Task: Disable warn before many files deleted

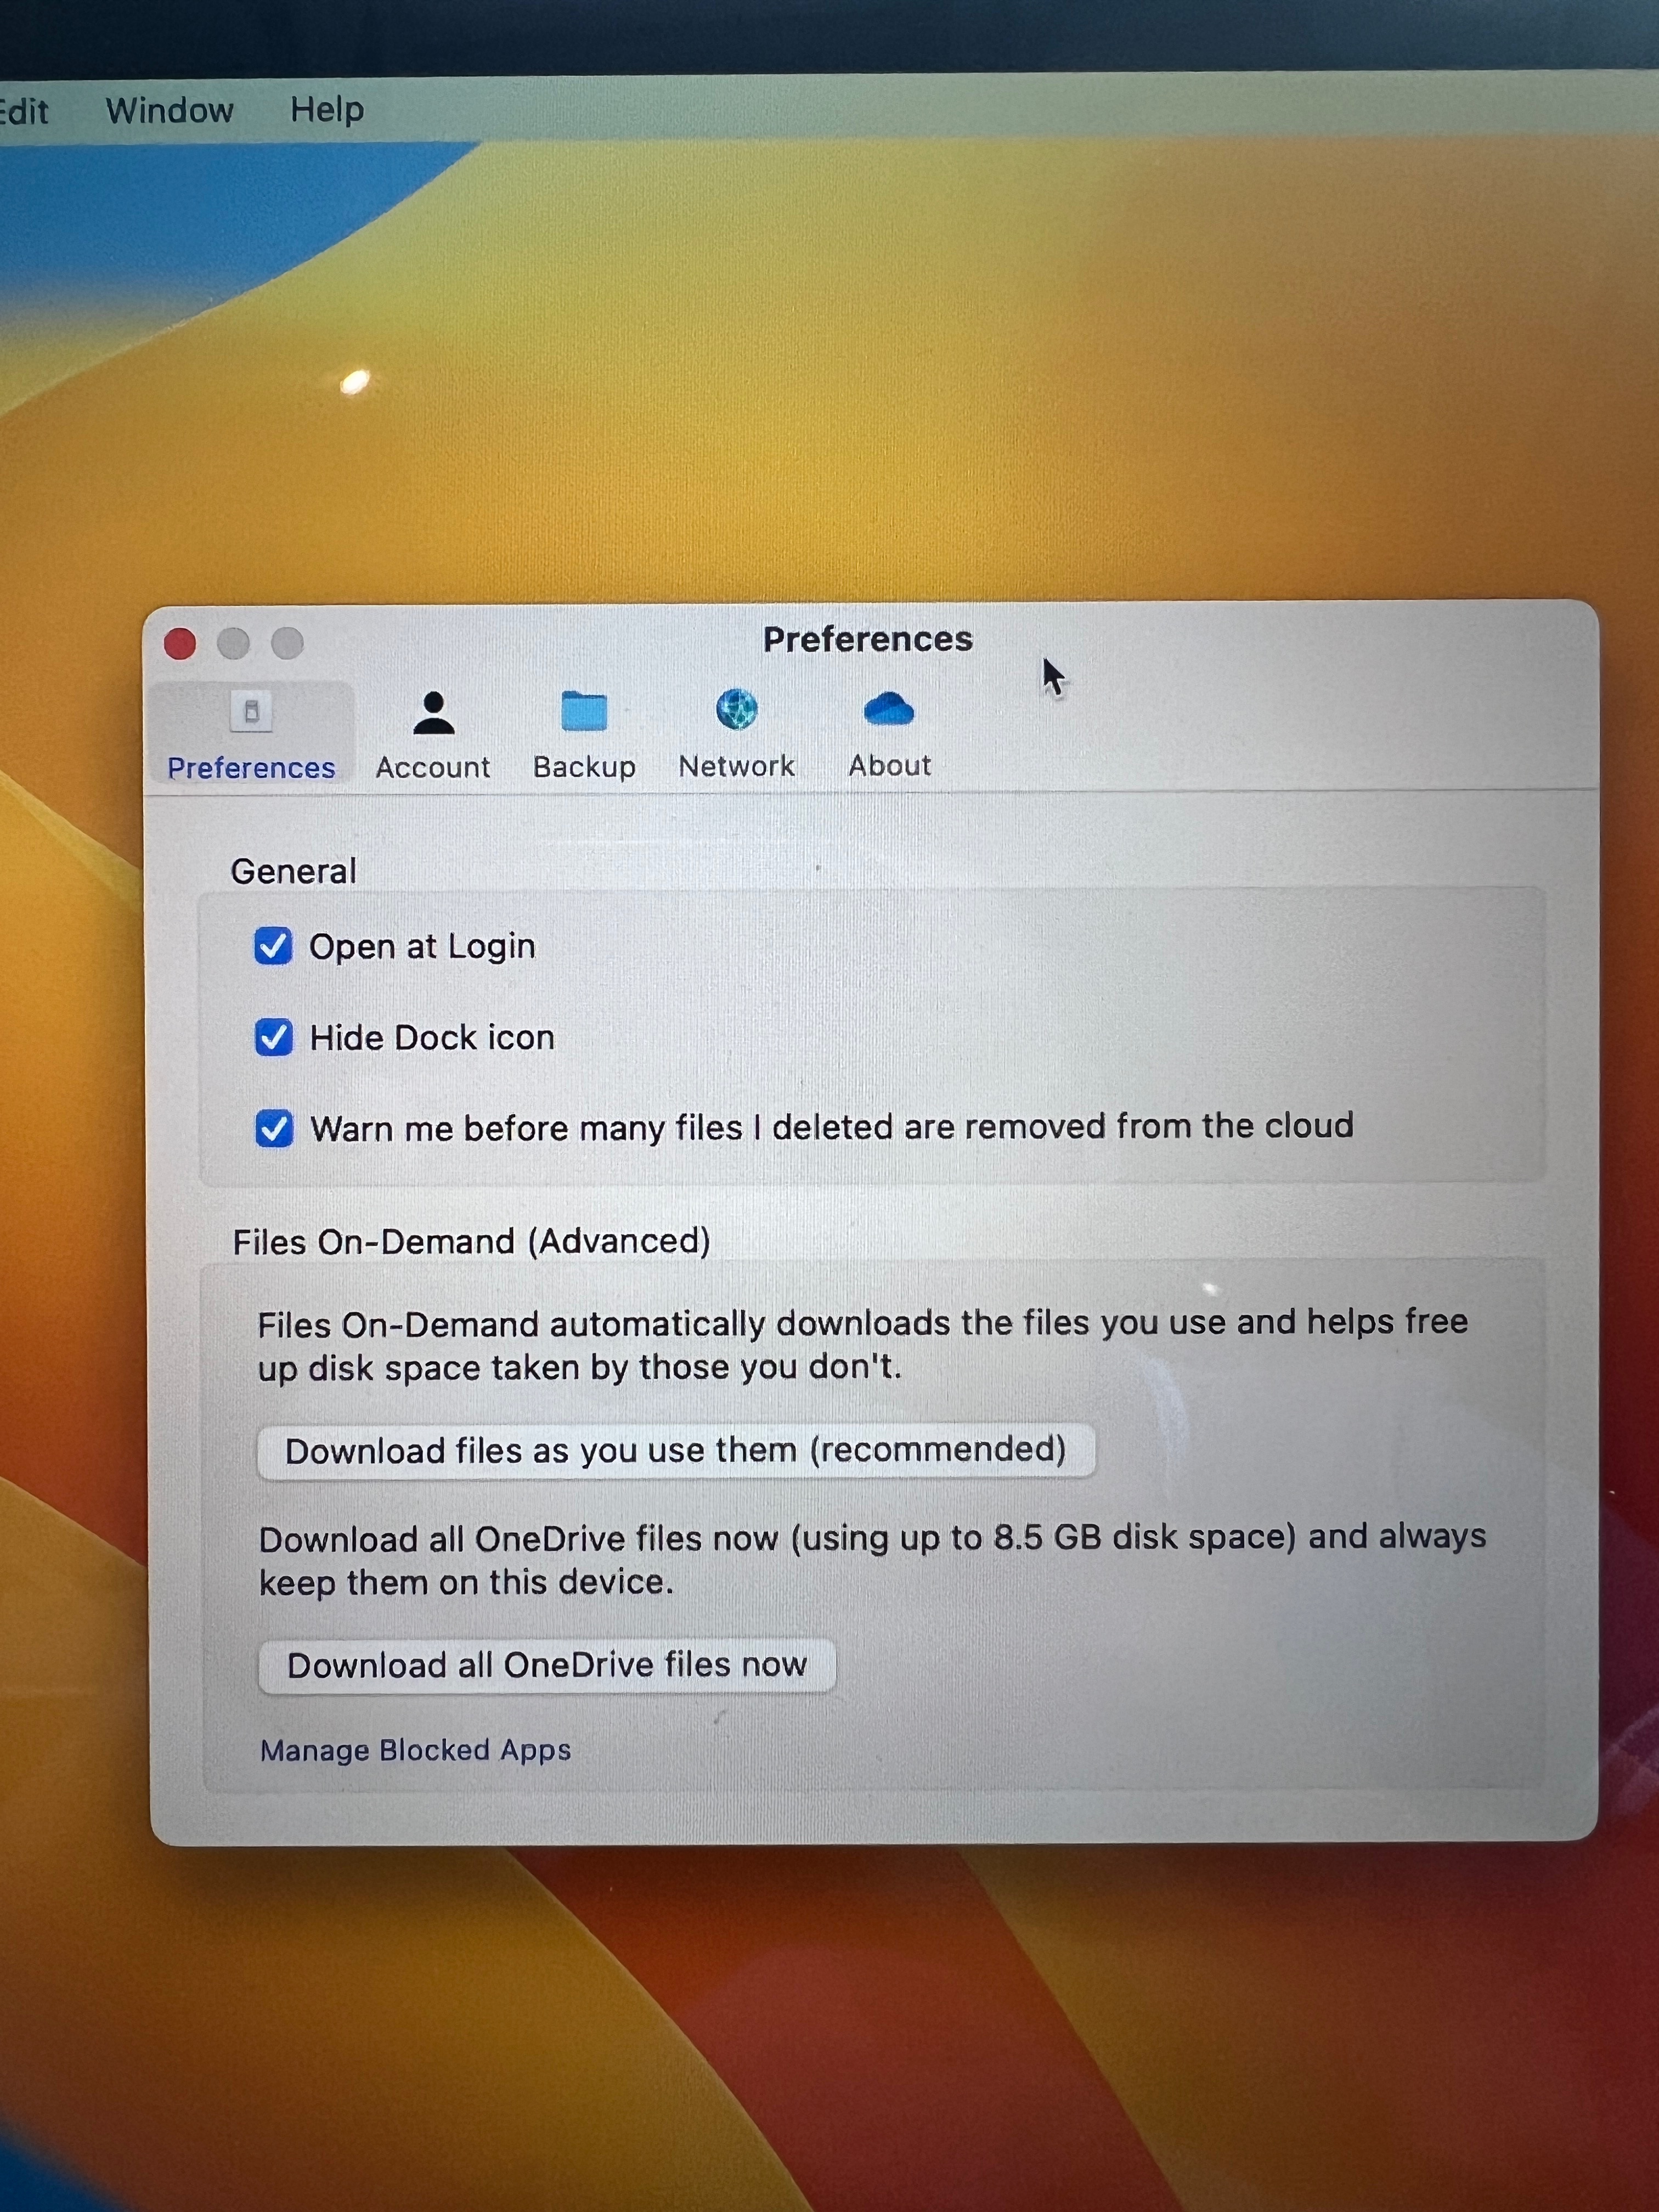Action: (x=273, y=1129)
